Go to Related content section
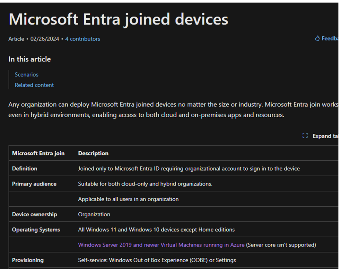Screen dimensions: 341x269 [34, 85]
